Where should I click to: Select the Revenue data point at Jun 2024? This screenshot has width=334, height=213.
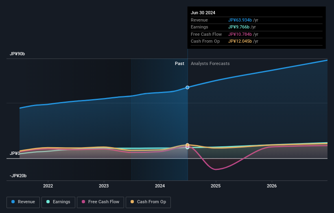click(x=188, y=87)
